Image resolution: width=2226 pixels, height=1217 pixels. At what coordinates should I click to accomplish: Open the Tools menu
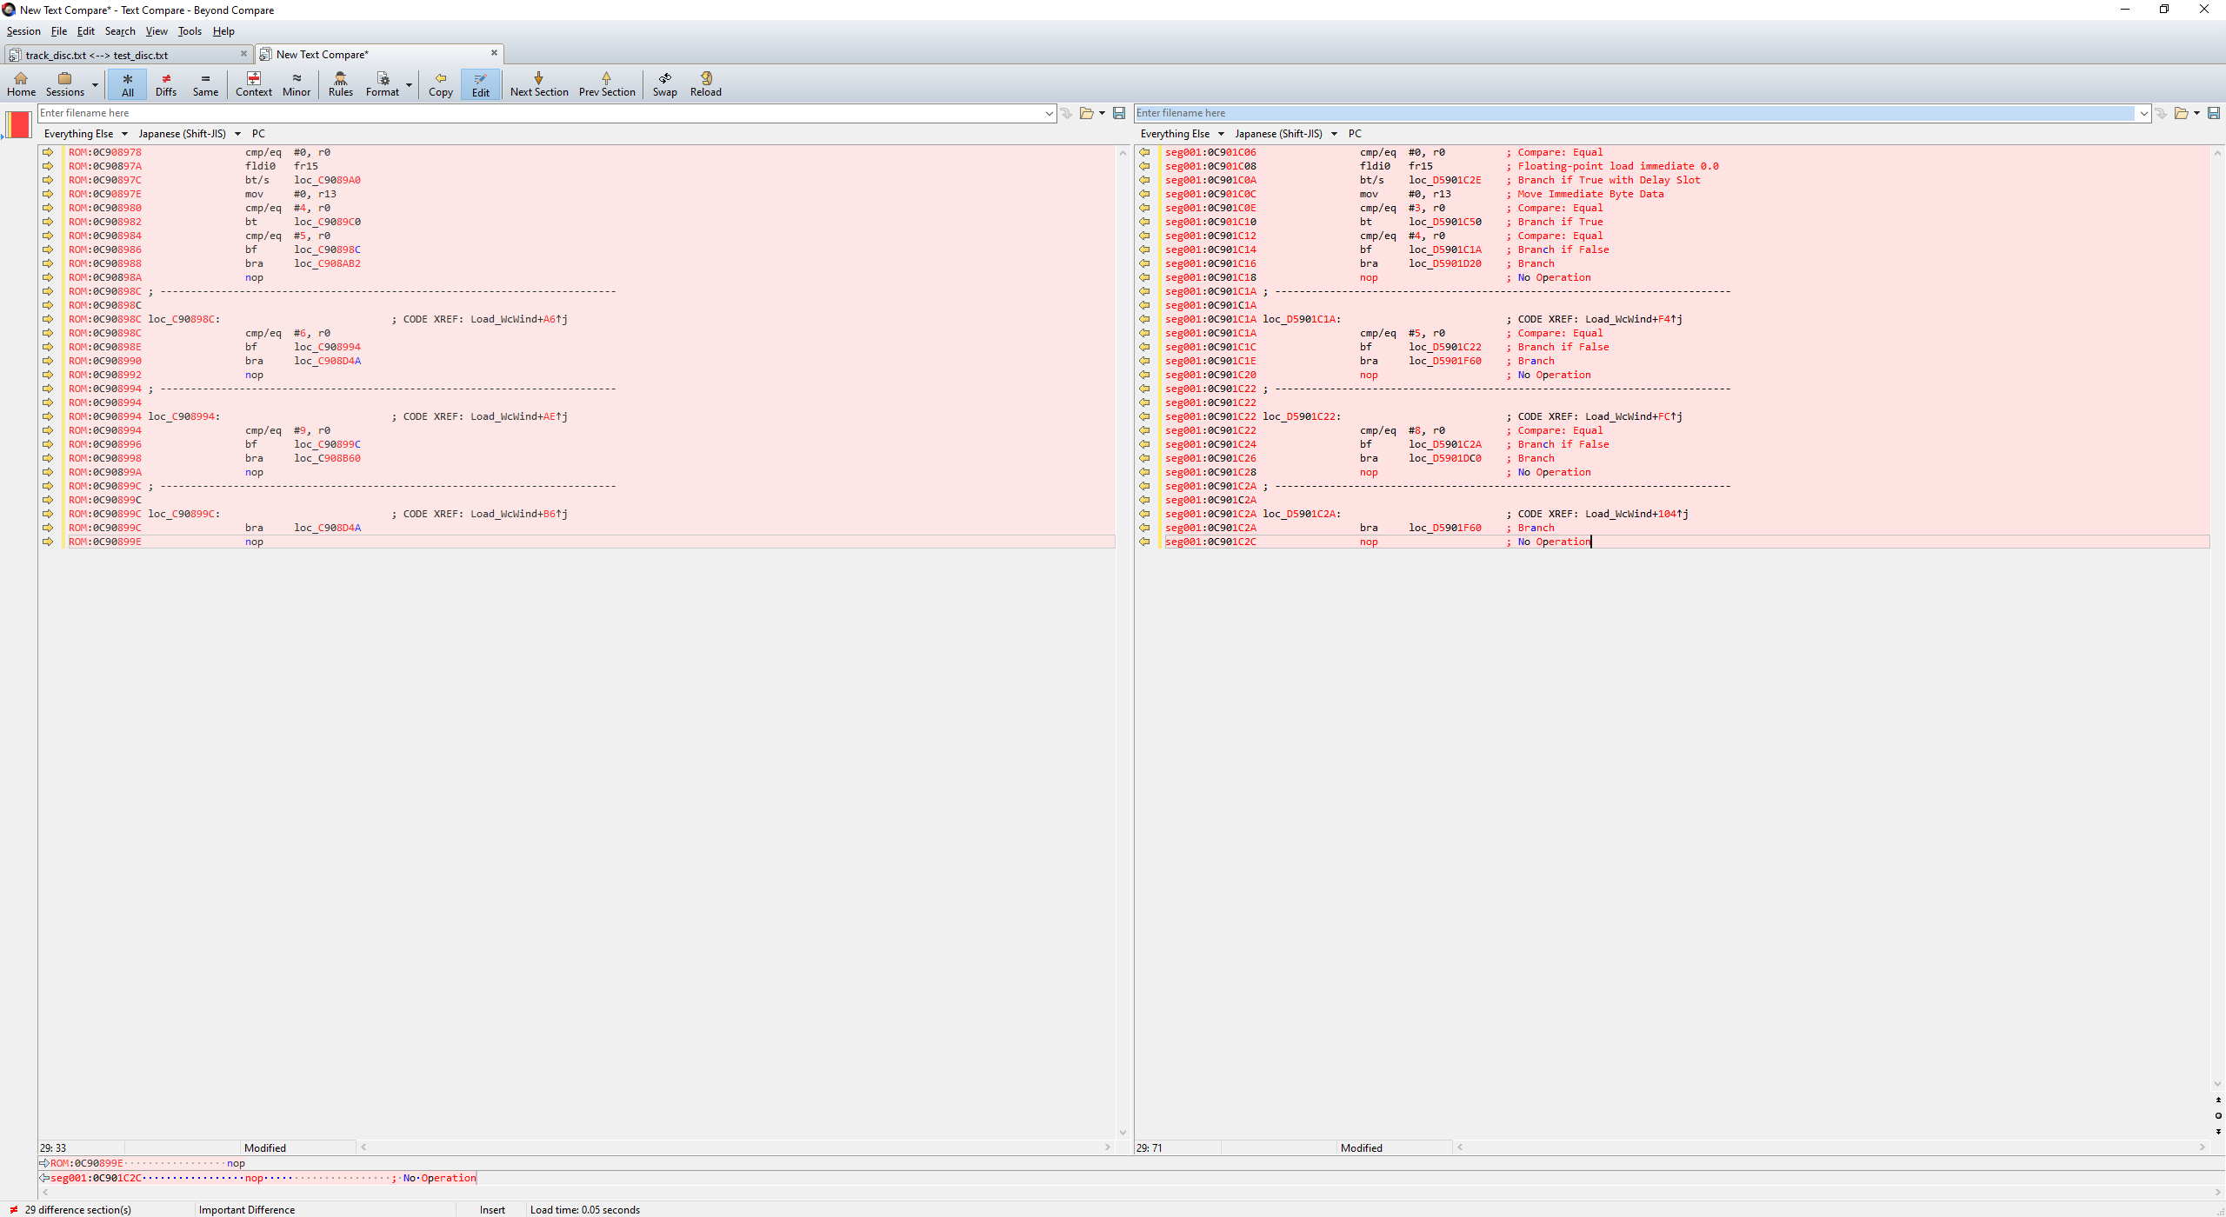click(189, 31)
